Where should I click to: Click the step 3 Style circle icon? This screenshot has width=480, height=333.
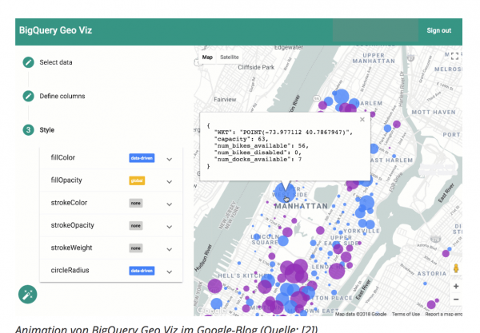coord(28,129)
